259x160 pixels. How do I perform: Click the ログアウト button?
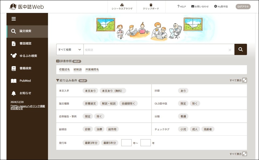click(x=243, y=7)
